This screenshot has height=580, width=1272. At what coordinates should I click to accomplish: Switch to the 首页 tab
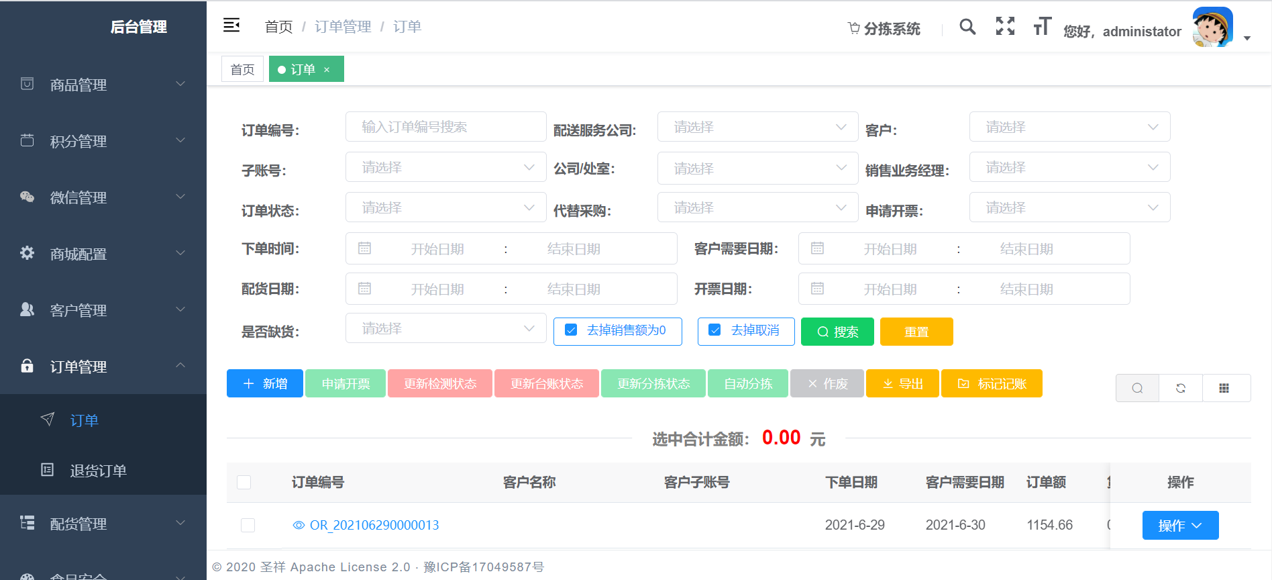coord(242,69)
